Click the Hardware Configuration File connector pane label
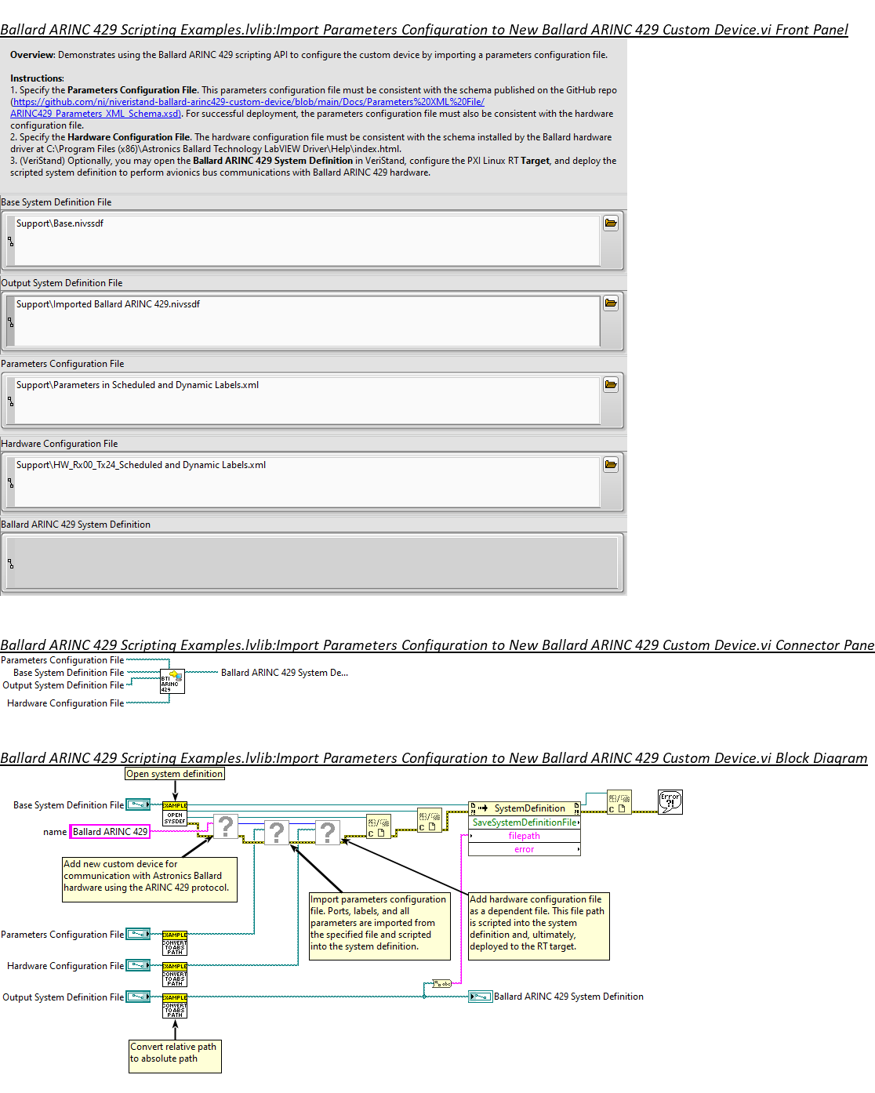The width and height of the screenshot is (875, 1093). pos(65,703)
